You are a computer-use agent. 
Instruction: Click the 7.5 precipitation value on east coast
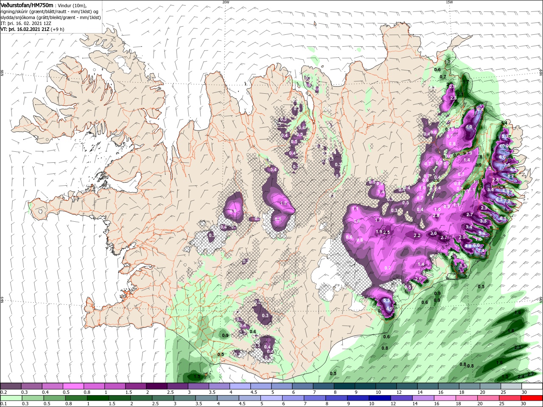(x=507, y=165)
